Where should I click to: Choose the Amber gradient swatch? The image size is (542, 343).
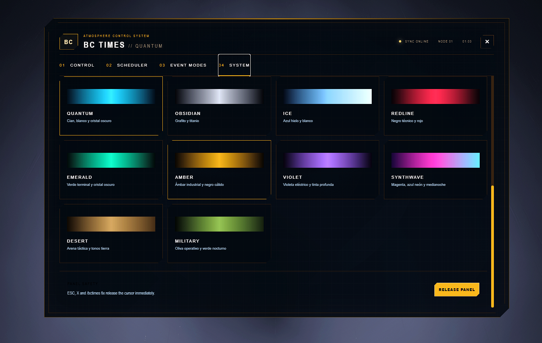pos(219,160)
